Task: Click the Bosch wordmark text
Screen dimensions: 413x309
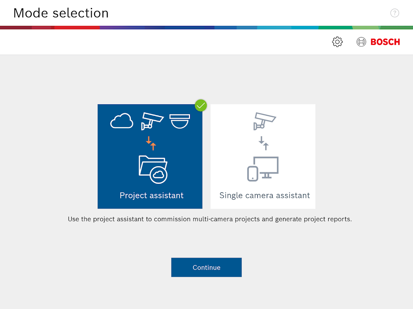Action: click(385, 42)
